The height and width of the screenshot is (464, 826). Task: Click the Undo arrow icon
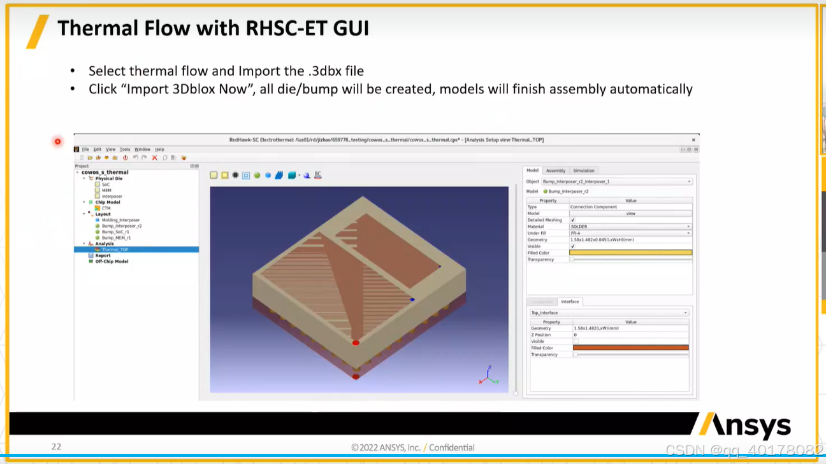136,158
